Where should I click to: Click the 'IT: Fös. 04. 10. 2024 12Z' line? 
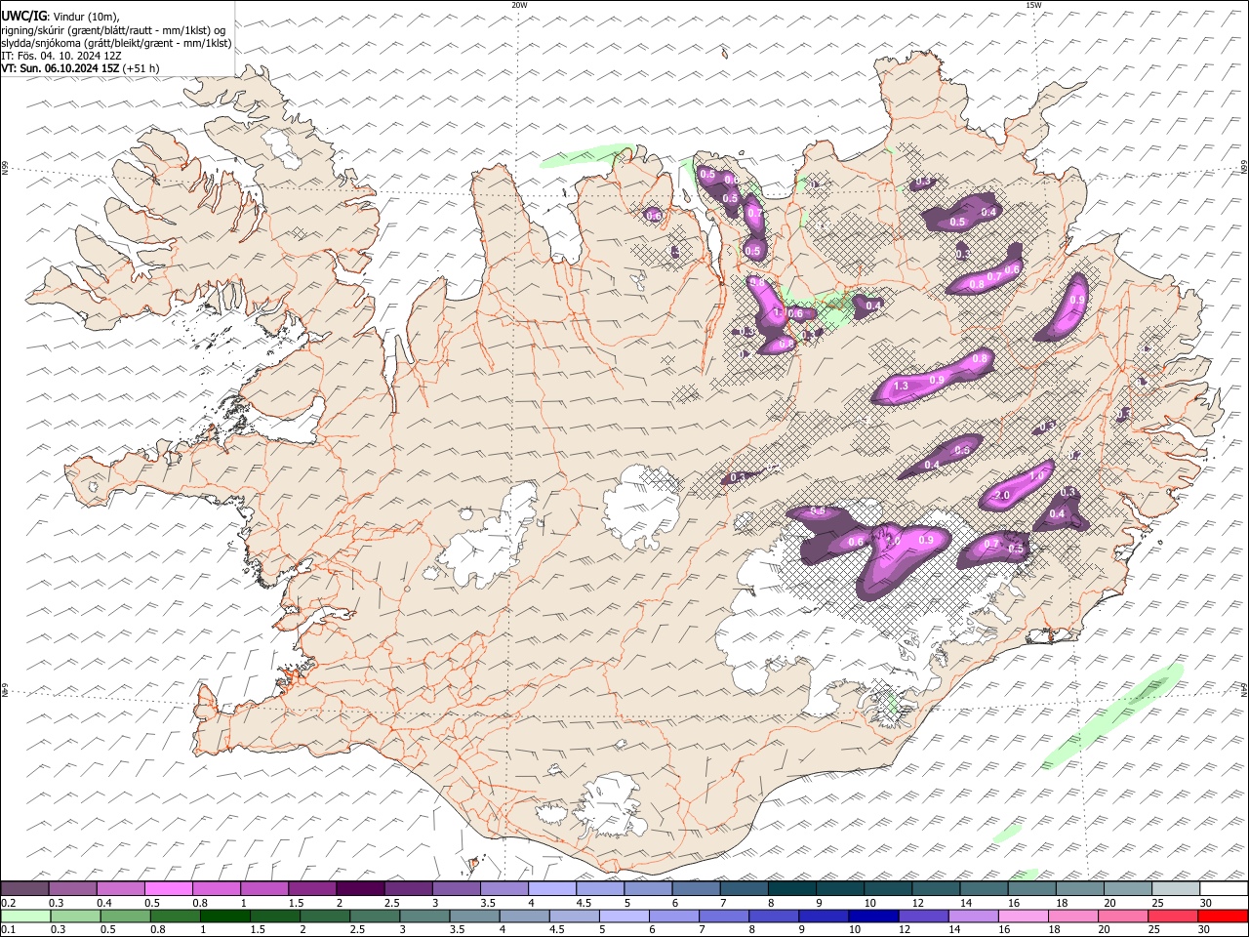pos(60,56)
